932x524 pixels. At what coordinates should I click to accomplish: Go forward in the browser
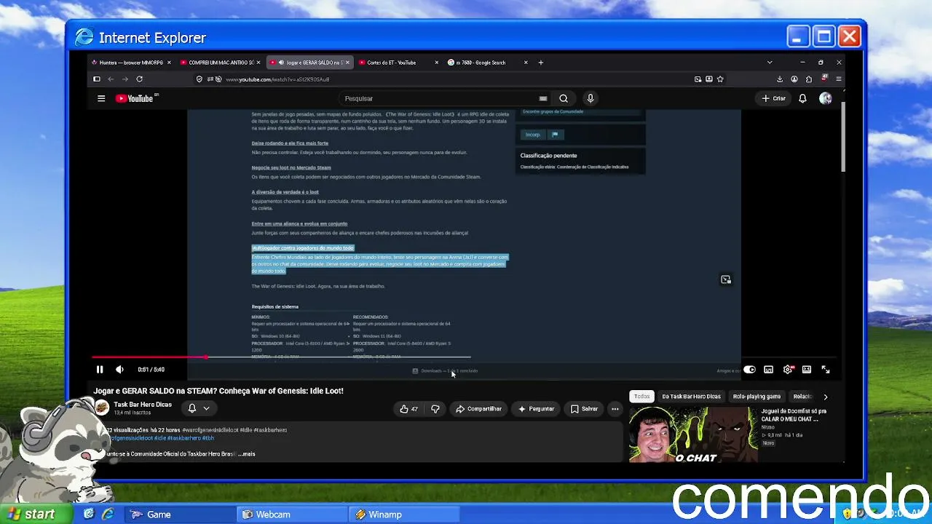[125, 79]
